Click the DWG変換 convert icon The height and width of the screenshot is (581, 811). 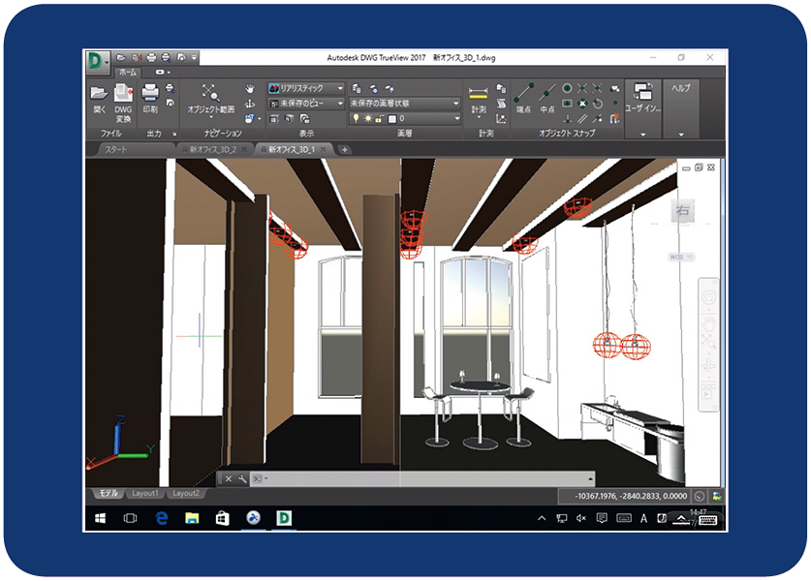(123, 95)
